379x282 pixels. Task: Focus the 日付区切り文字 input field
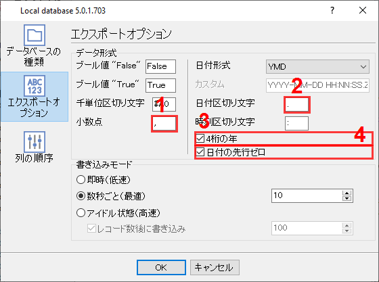[x=297, y=105]
